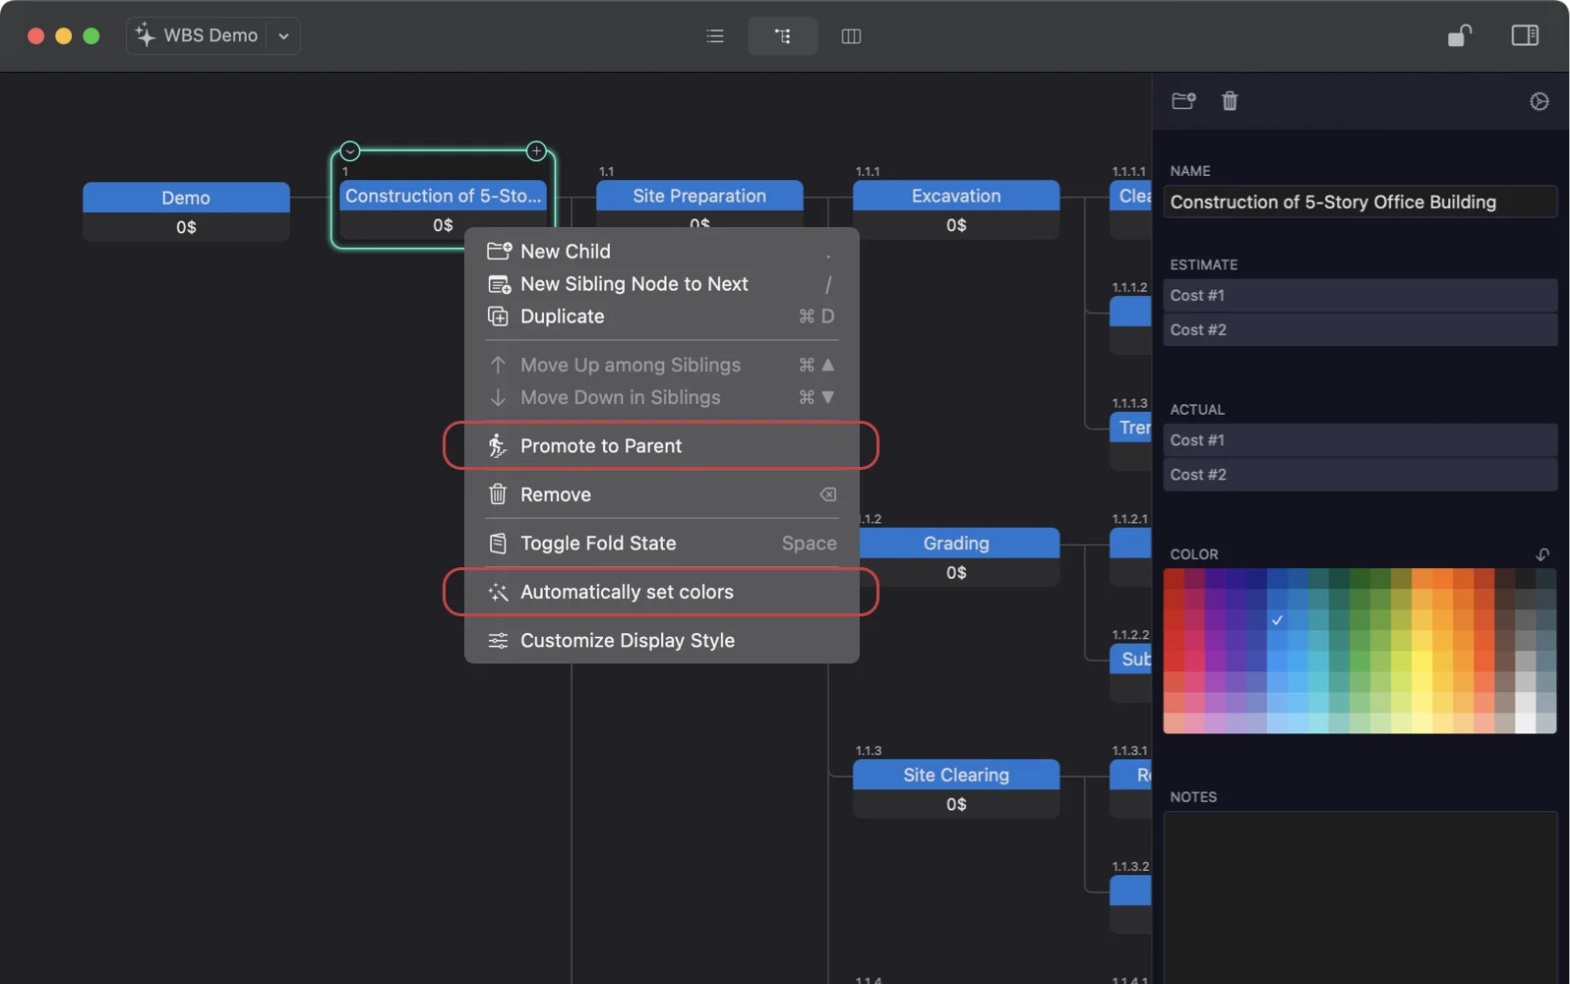Select the tree diagram view icon
The image size is (1570, 984).
782,36
